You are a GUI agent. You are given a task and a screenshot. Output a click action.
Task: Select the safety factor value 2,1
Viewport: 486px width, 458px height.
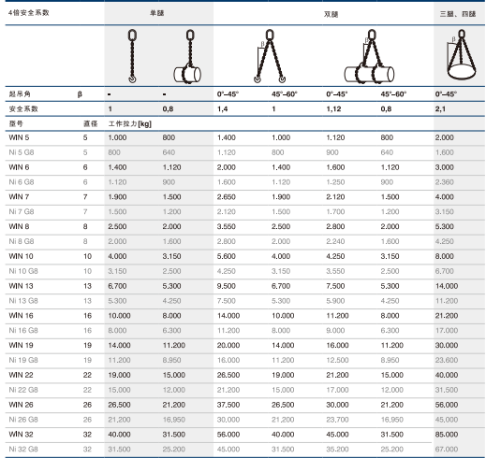tap(440, 109)
